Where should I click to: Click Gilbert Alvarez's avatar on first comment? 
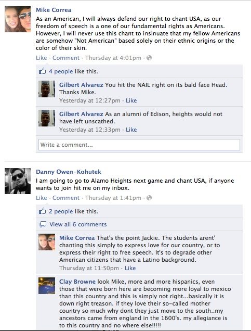tap(47, 89)
